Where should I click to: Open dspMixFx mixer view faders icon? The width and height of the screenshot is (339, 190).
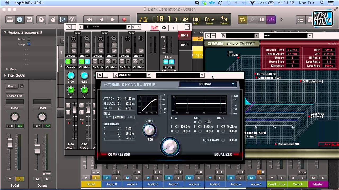click(154, 27)
